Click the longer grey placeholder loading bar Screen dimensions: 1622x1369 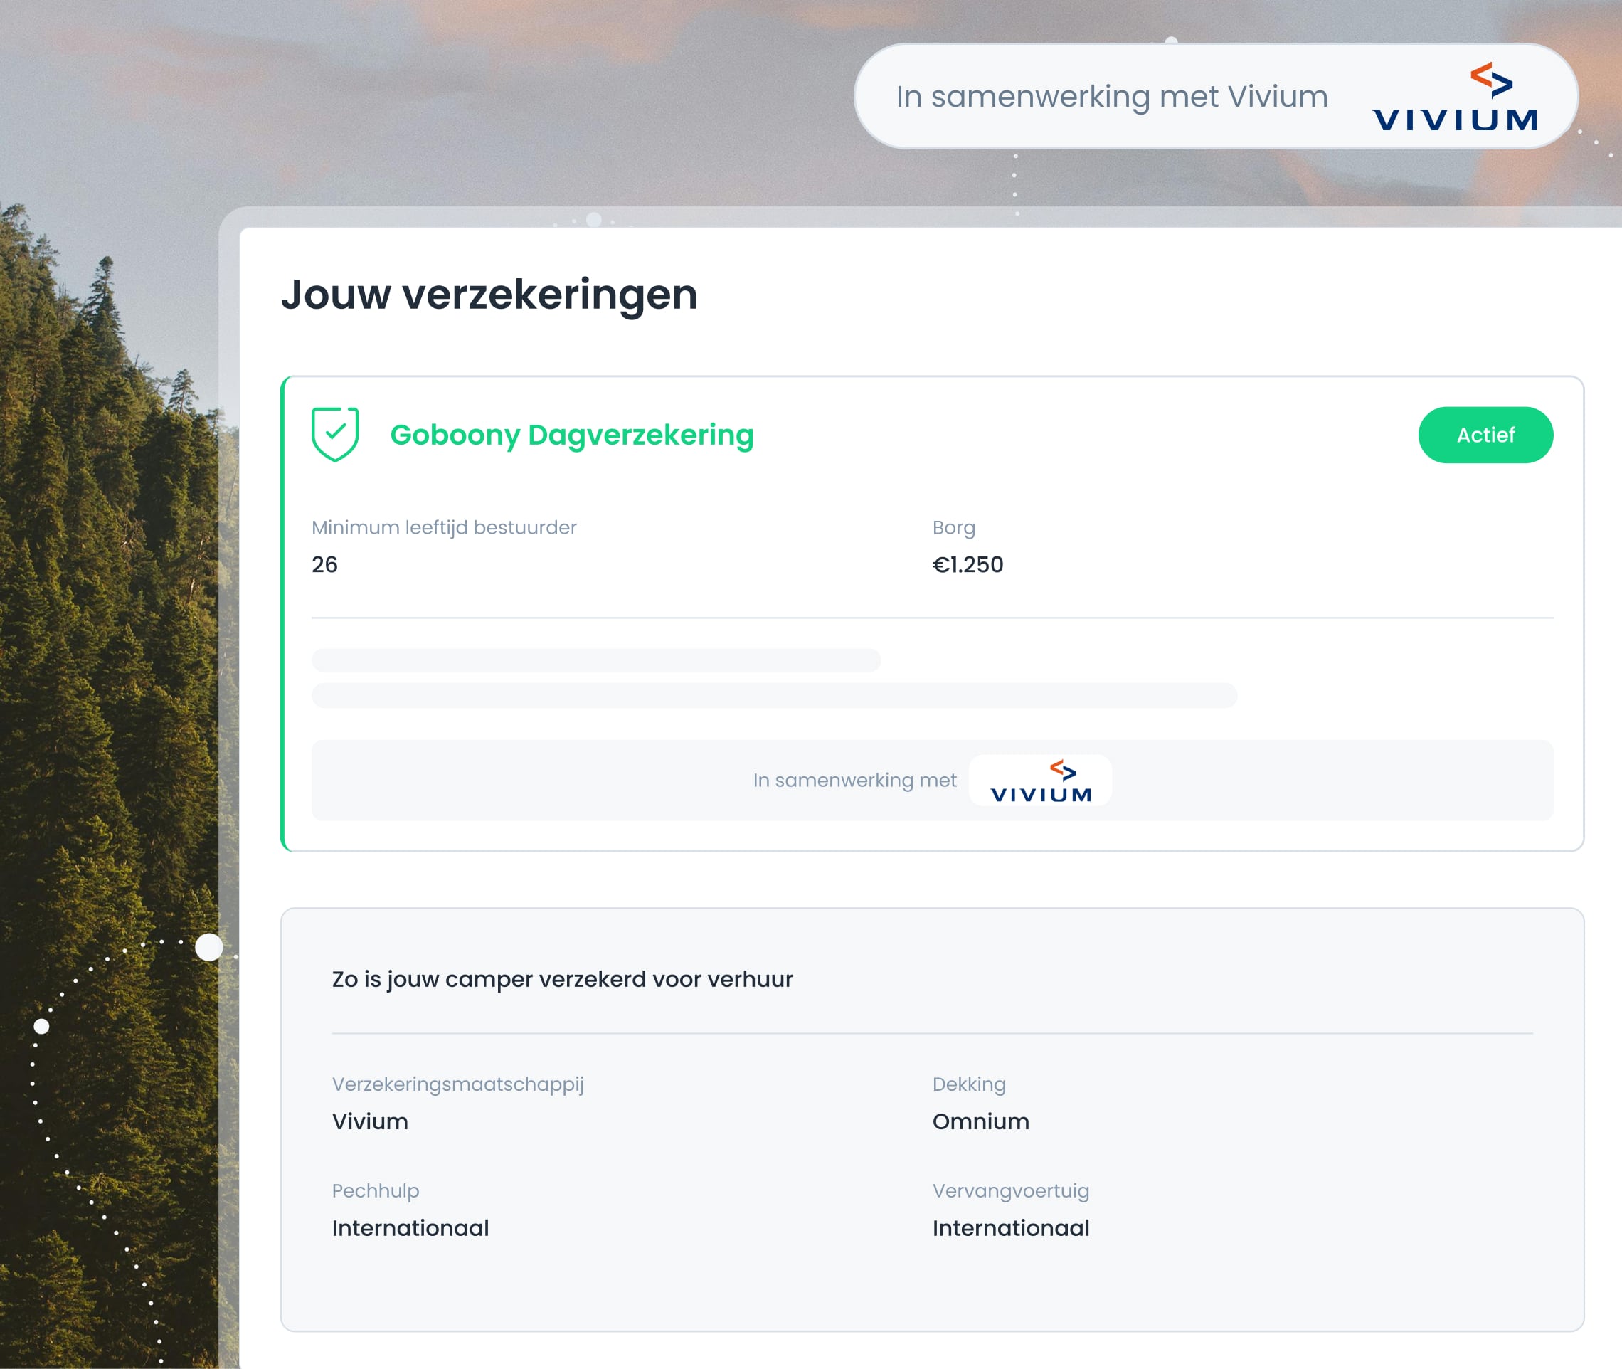[774, 695]
